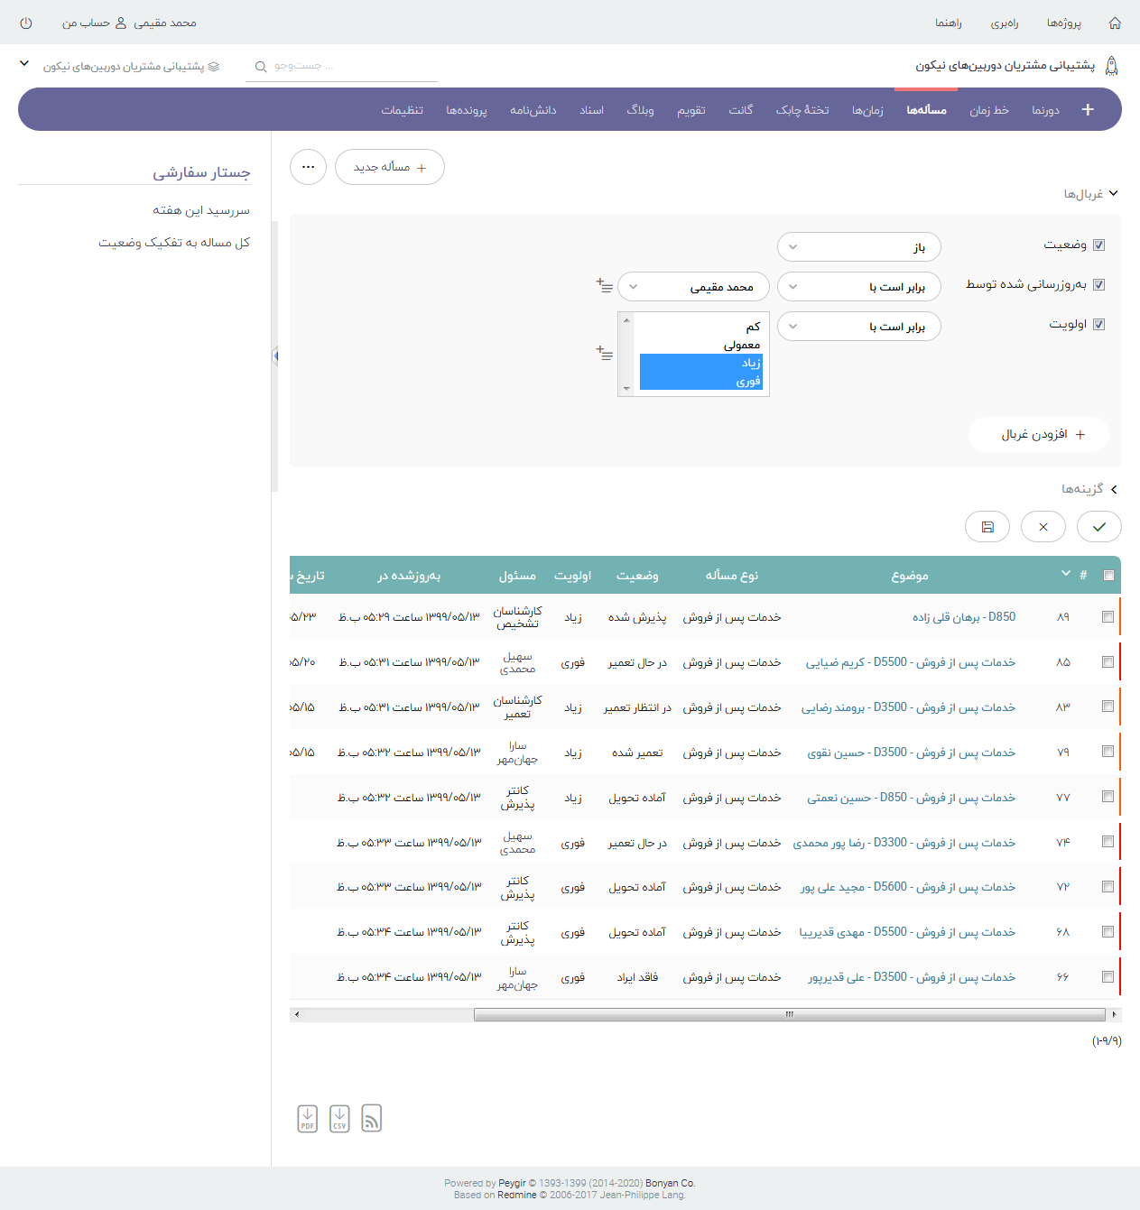Export issues as PDF
Viewport: 1140px width, 1210px height.
click(x=308, y=1118)
